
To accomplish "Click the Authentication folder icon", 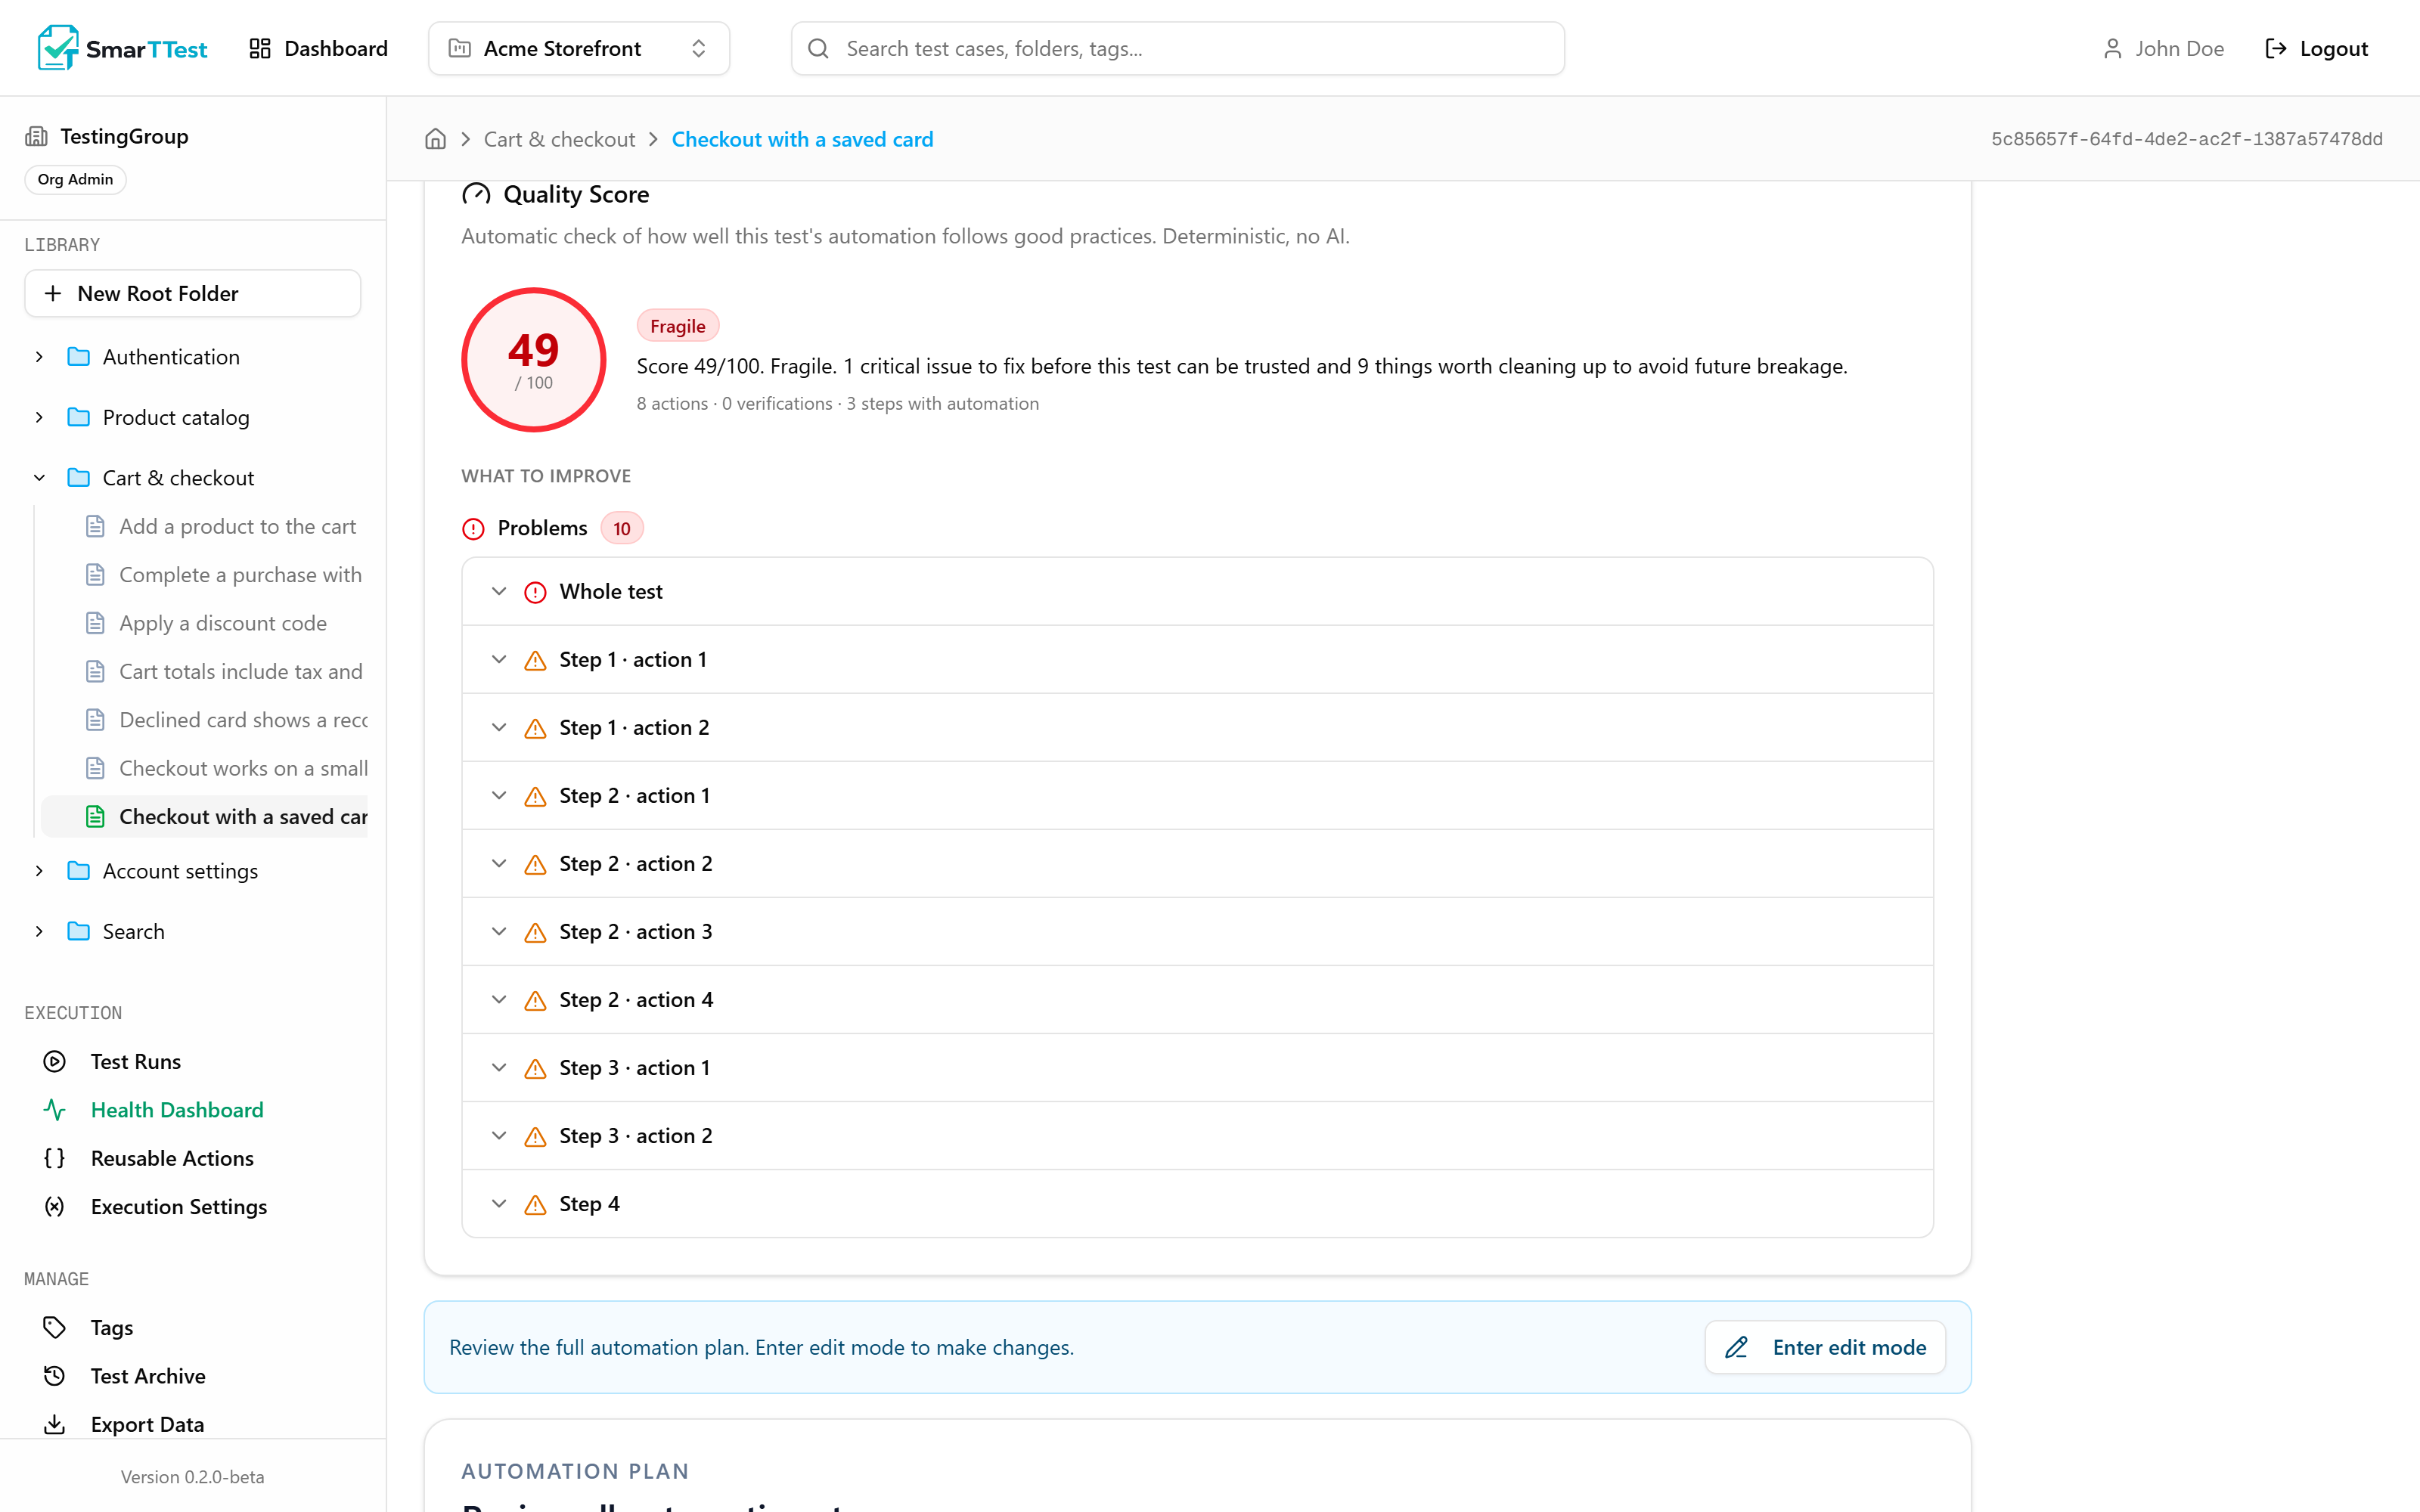I will pos(78,357).
